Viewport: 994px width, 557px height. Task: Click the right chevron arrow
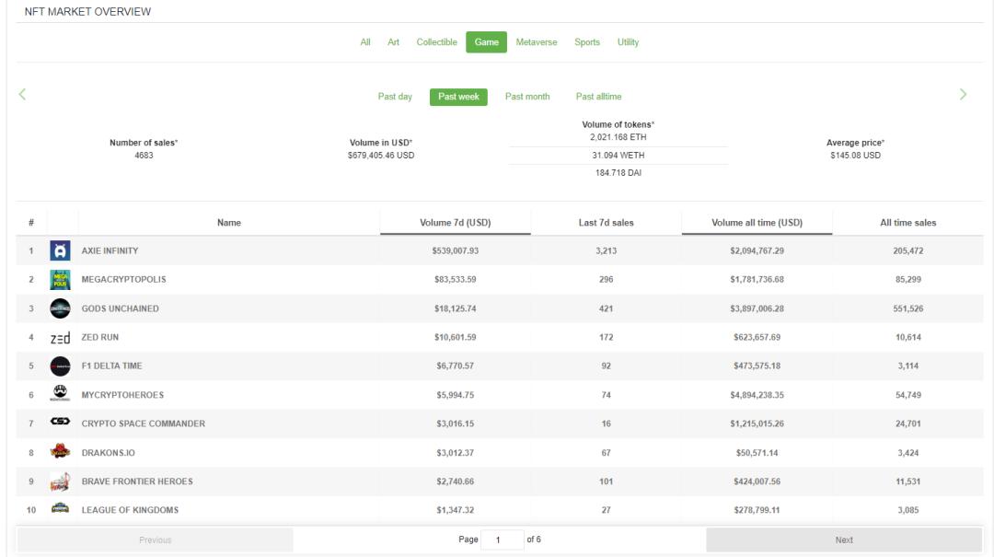pyautogui.click(x=963, y=94)
